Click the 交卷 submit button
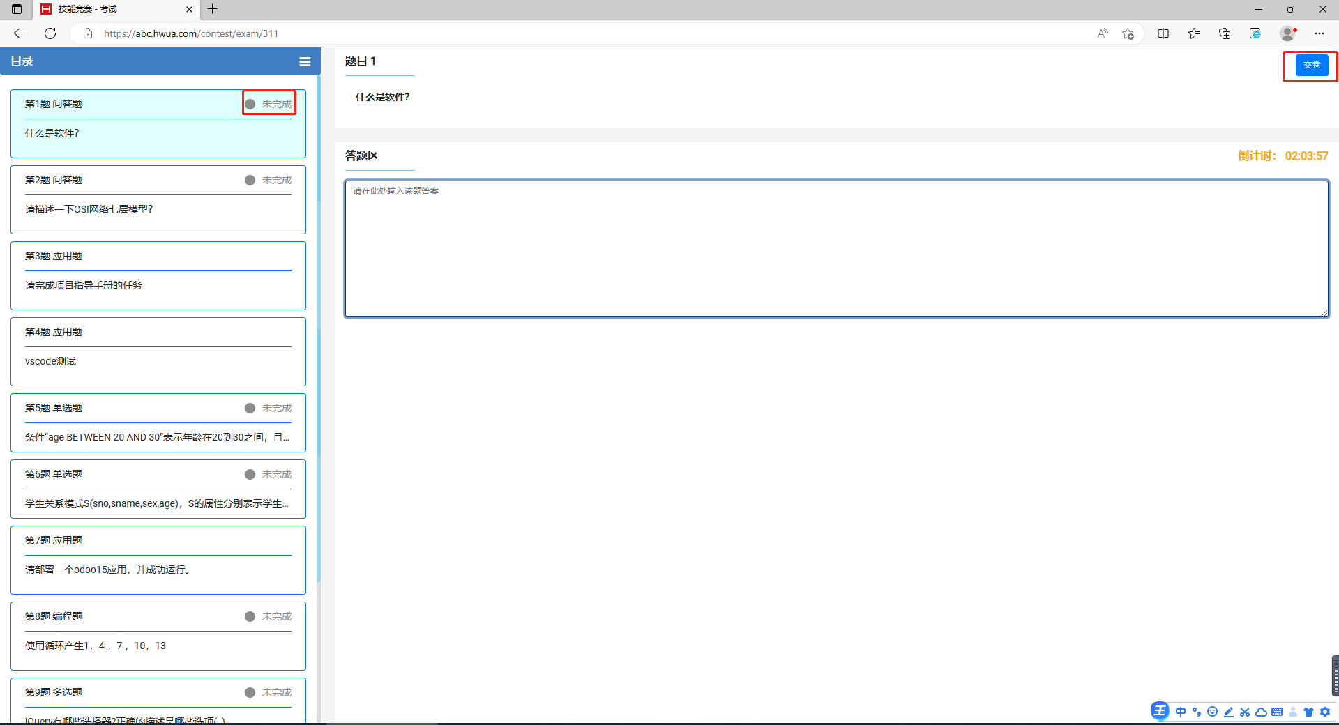This screenshot has height=725, width=1339. click(x=1311, y=65)
